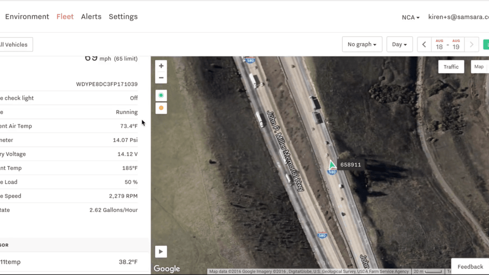Open the account email menu

point(458,17)
